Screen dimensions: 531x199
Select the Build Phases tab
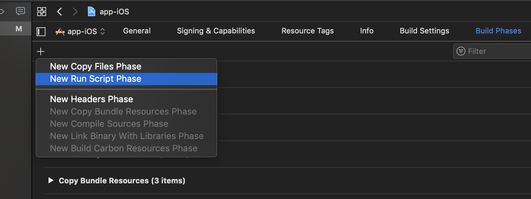click(x=499, y=31)
